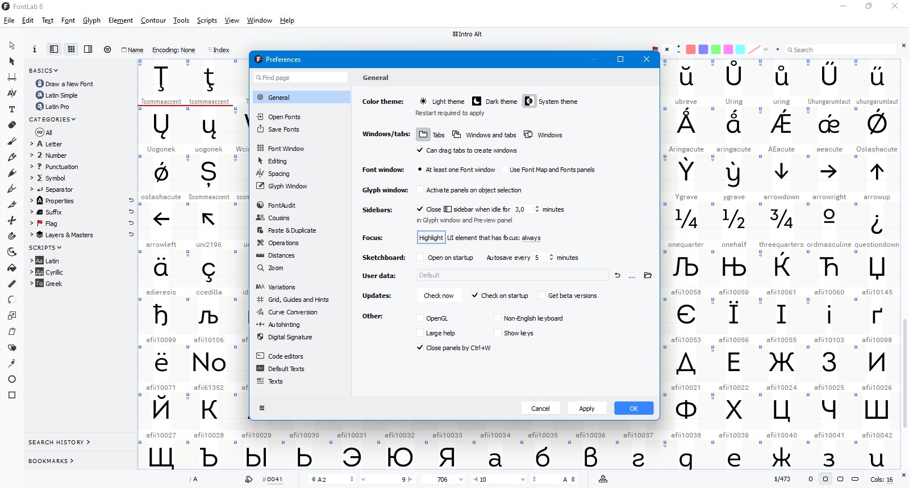Uncheck Check on startup for updates

475,296
